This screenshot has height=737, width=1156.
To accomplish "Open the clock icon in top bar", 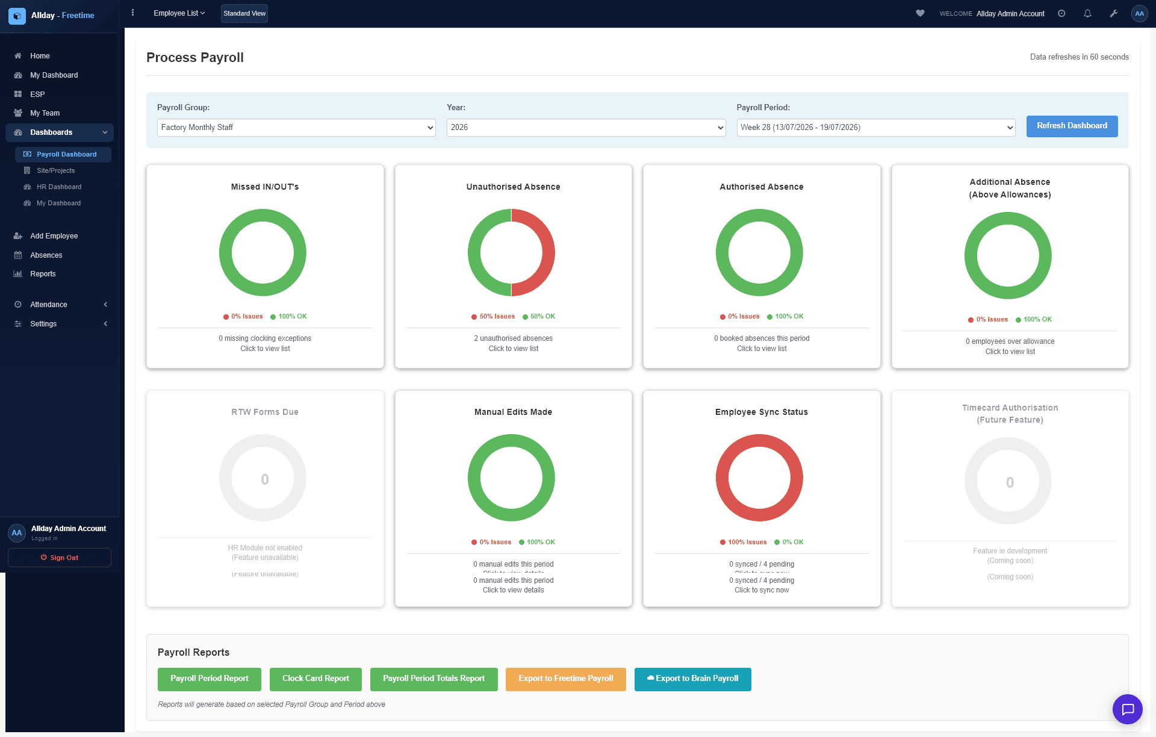I will [1061, 13].
